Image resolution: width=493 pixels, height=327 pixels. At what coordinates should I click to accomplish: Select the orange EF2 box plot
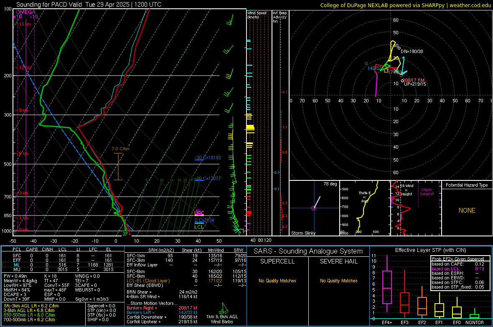click(422, 306)
